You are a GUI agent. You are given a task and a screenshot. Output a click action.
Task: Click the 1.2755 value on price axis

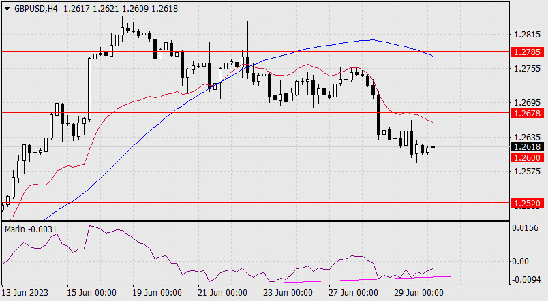point(526,68)
